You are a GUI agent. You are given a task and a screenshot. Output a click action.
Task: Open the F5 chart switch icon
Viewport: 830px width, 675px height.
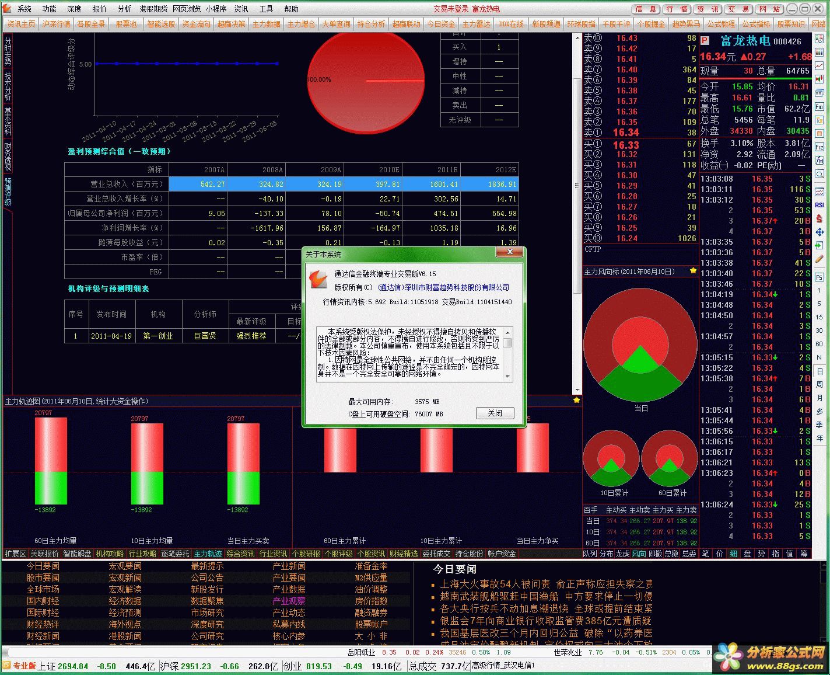tap(820, 277)
